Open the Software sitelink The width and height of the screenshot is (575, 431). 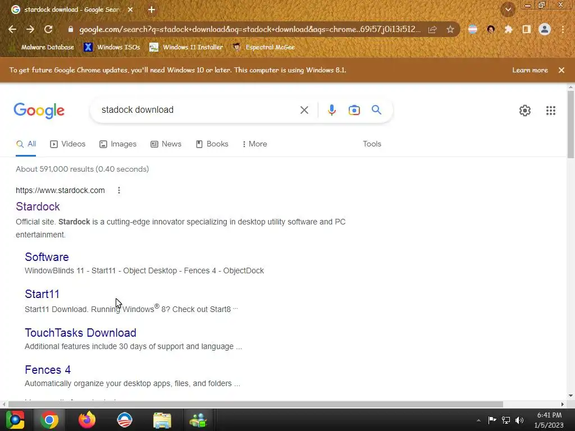point(47,257)
